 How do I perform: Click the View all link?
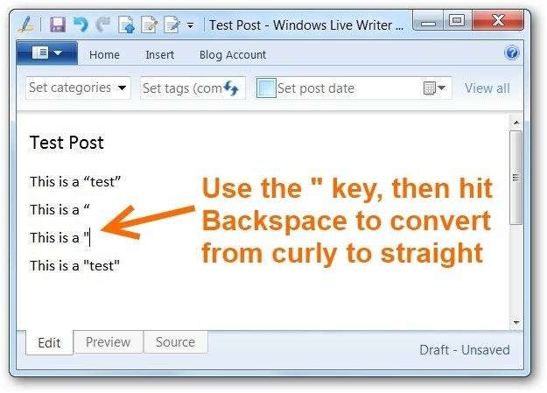[487, 88]
